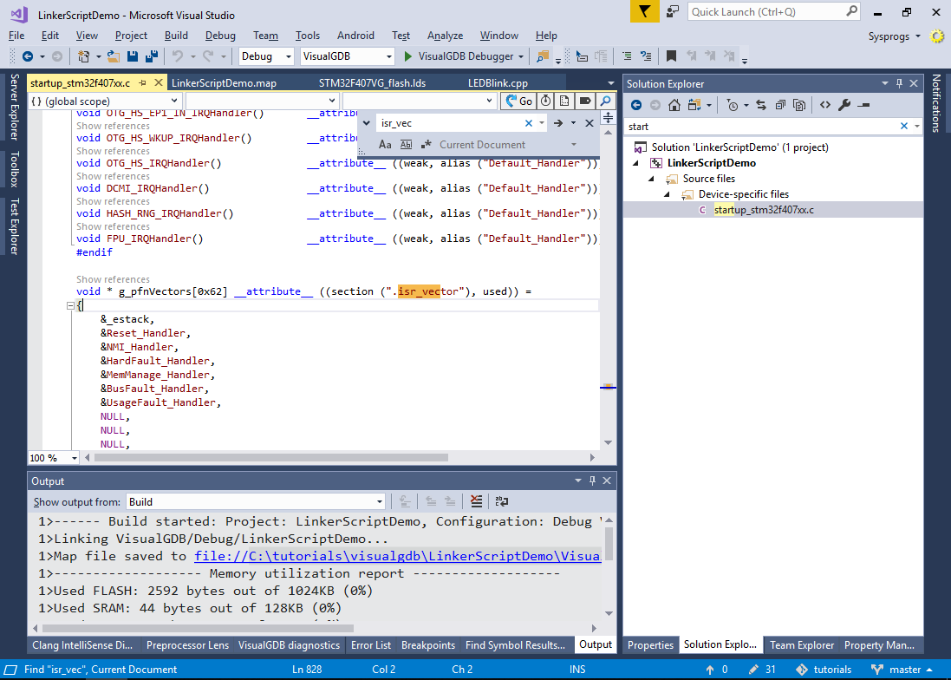Click the Go button in navigation bar
The width and height of the screenshot is (951, 680).
point(519,101)
